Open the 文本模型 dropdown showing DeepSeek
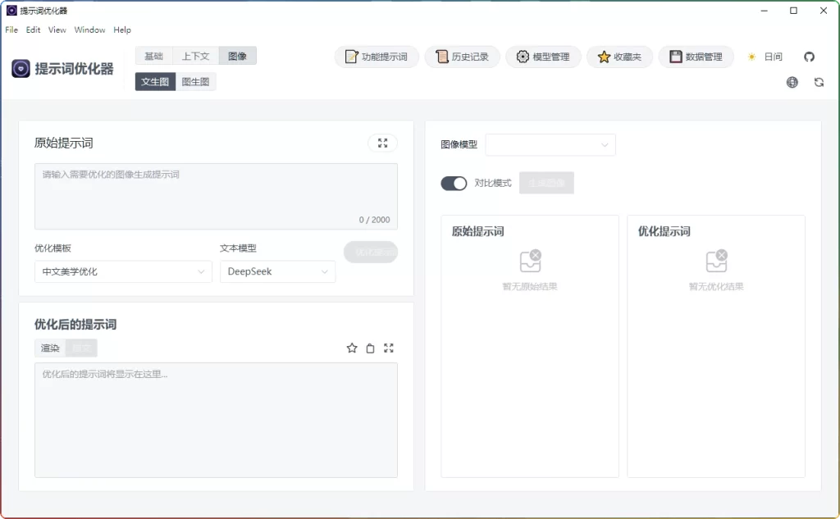840x519 pixels. click(x=277, y=271)
